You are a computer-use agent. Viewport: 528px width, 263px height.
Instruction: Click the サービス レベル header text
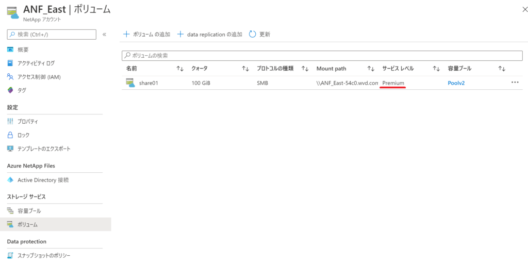click(398, 69)
